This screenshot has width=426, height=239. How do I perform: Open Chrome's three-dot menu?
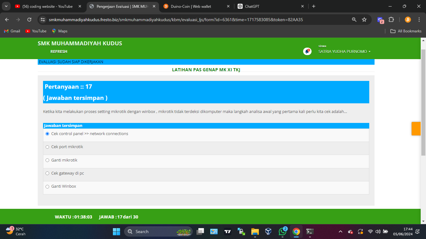[x=419, y=20]
